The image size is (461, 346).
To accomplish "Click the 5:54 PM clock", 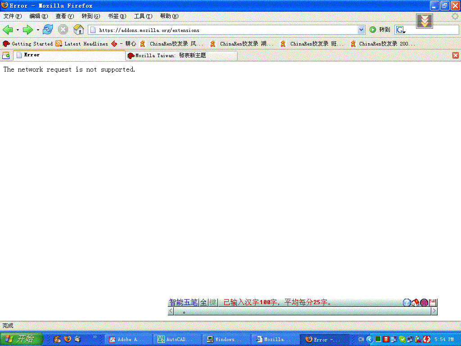I will [444, 339].
